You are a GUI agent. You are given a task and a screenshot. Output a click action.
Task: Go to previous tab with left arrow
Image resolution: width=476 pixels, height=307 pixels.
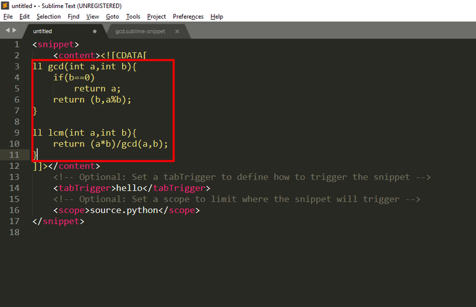click(x=7, y=30)
